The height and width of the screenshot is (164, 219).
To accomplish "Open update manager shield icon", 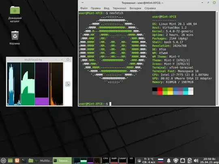I will pyautogui.click(x=176, y=160).
